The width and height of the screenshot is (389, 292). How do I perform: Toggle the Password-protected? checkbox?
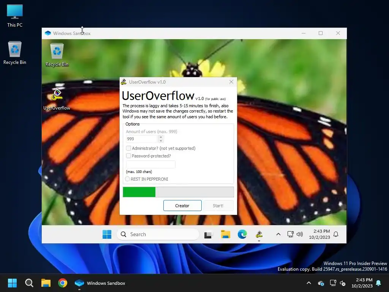pos(128,156)
